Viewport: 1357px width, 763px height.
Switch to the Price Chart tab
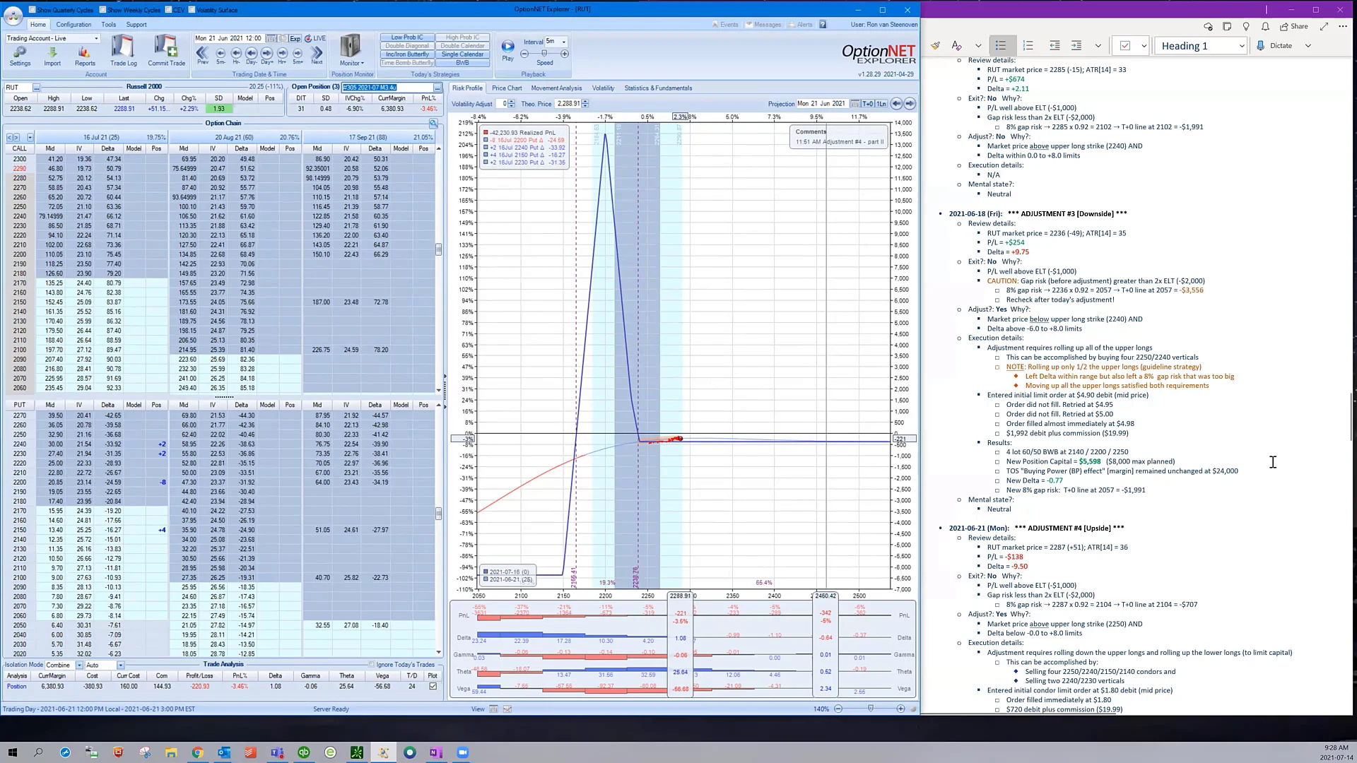[507, 88]
